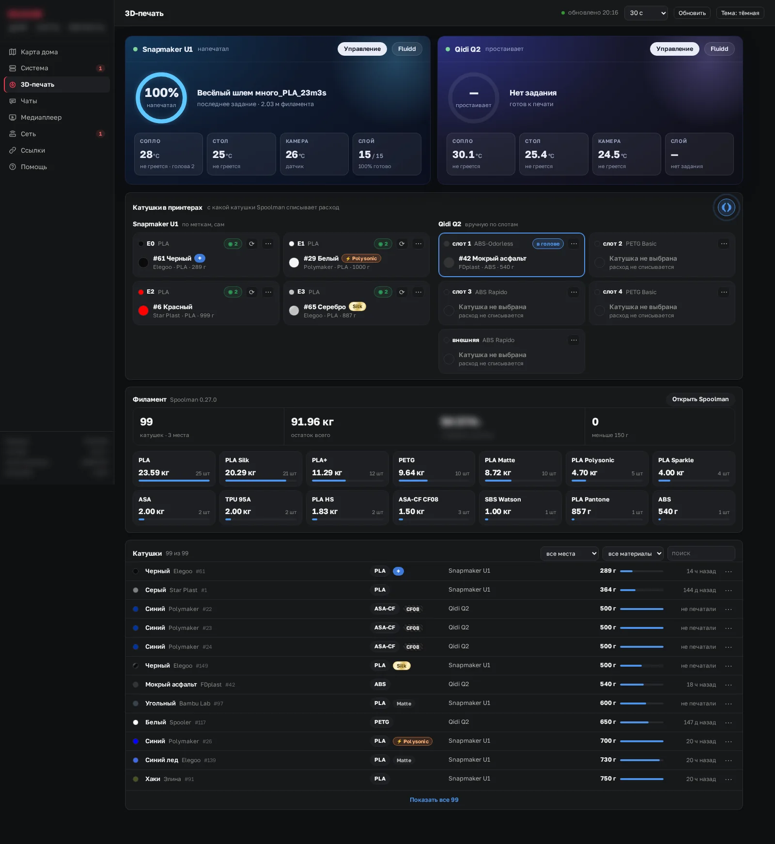
Task: Click the blue plus badge in Черный #61 row
Action: click(x=398, y=571)
